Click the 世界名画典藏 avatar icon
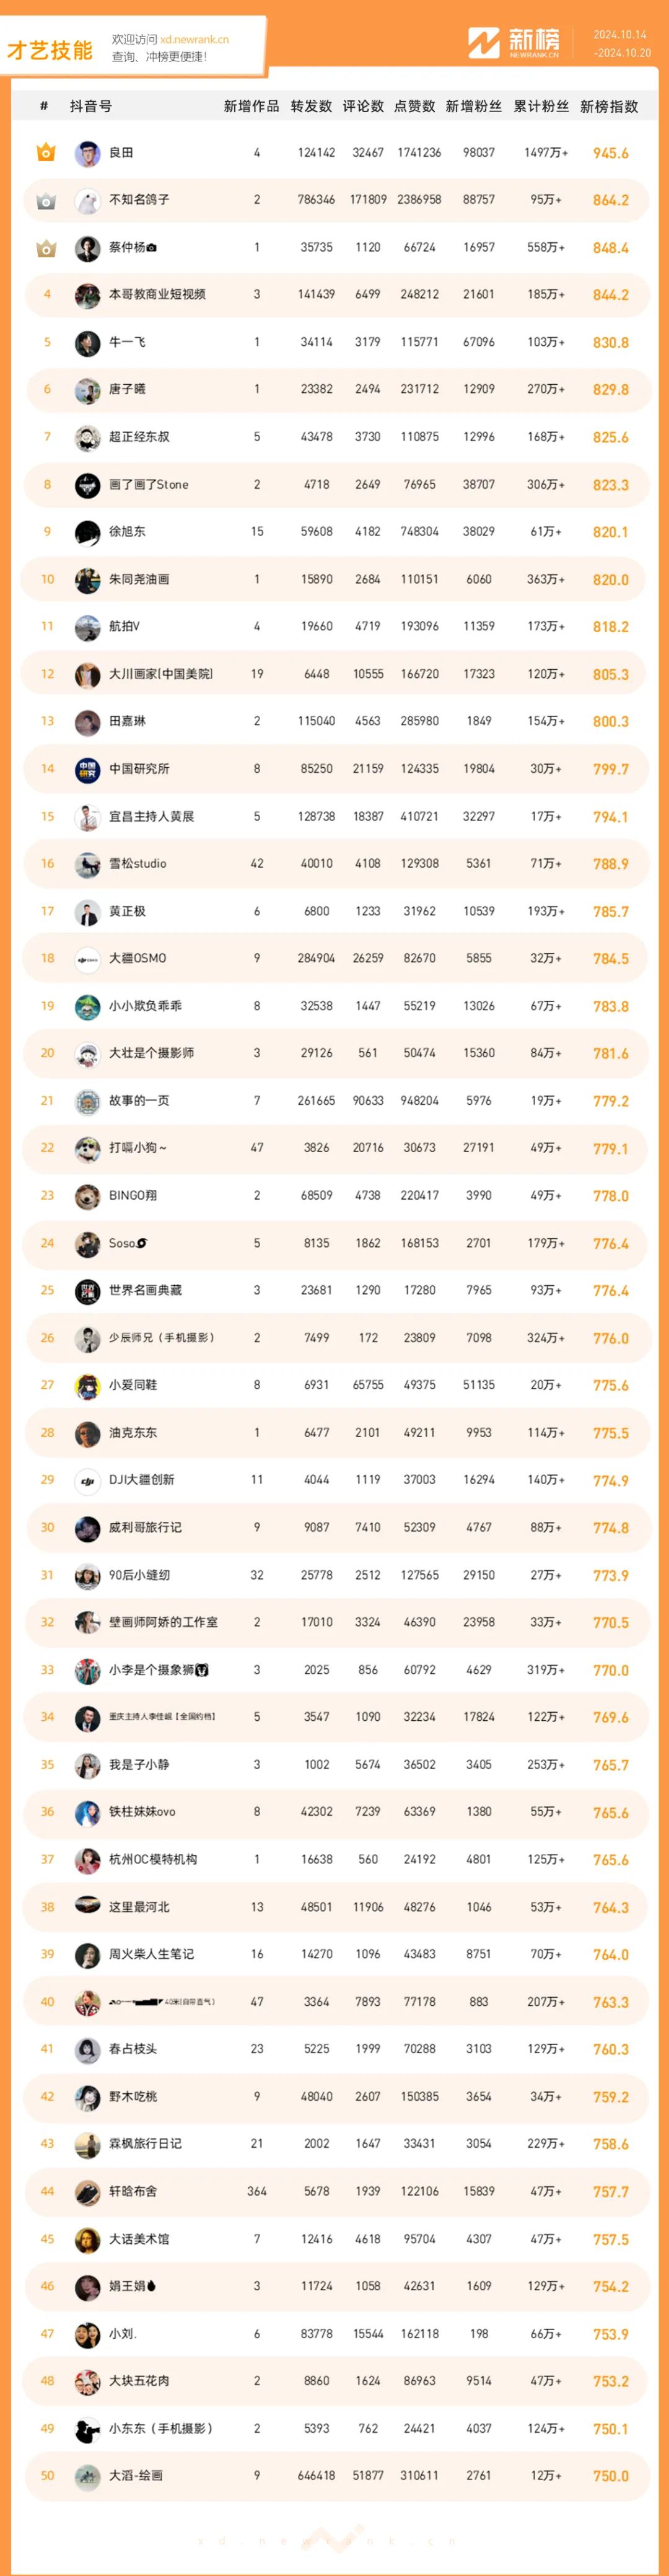This screenshot has width=669, height=2576. pos(87,1291)
